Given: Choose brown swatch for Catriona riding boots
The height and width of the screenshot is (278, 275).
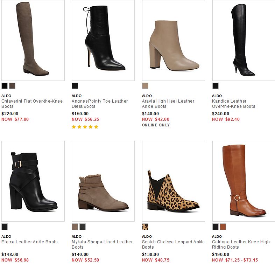Looking at the screenshot, I should (223, 227).
